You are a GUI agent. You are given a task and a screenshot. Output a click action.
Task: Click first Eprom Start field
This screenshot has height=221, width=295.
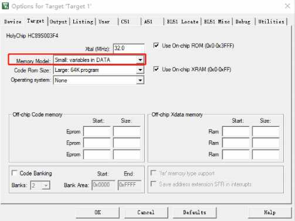tap(97, 132)
